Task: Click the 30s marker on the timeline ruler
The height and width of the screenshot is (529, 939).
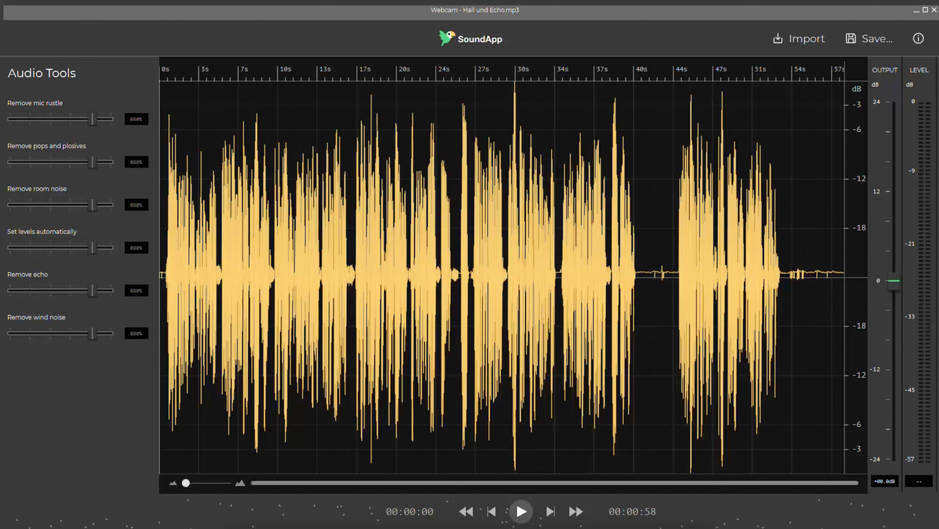Action: coord(523,69)
